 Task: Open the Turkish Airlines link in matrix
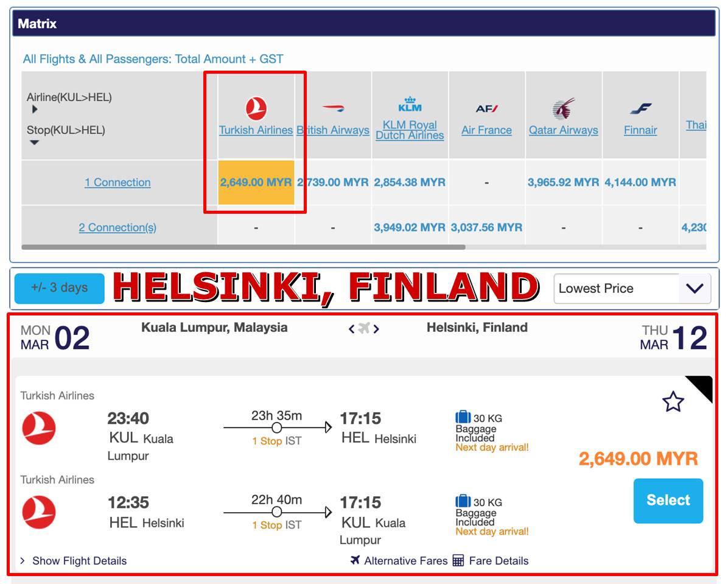[x=256, y=130]
